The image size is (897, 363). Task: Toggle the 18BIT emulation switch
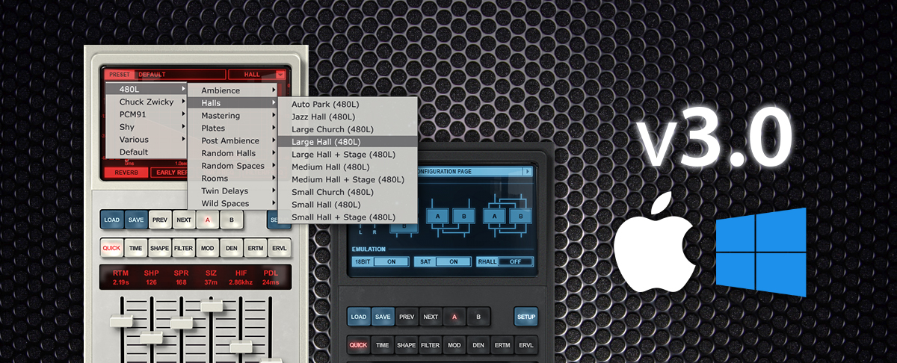(x=380, y=261)
